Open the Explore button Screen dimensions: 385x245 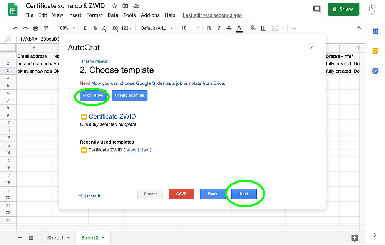tap(354, 238)
